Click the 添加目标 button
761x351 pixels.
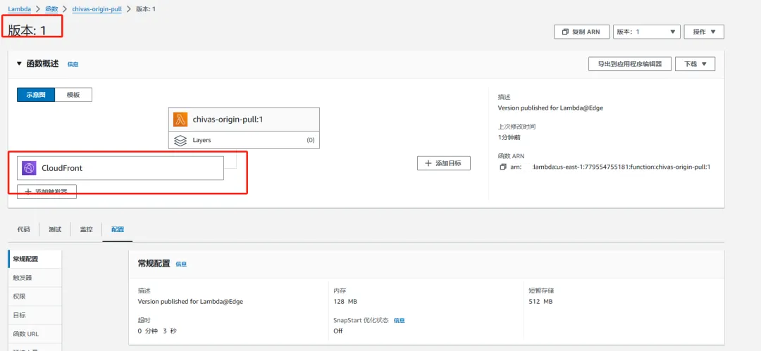444,163
